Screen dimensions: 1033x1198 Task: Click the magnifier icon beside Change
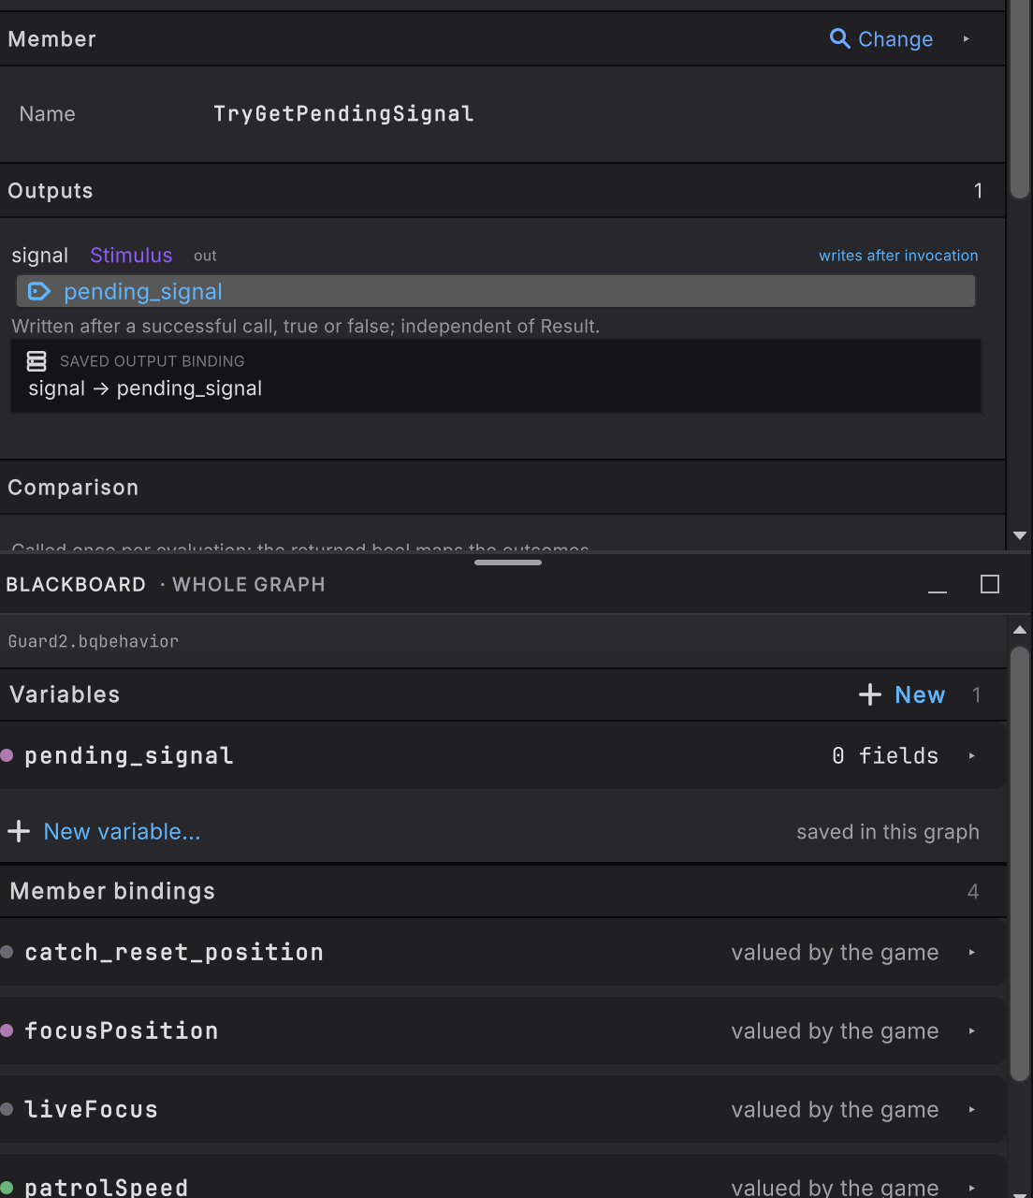click(x=839, y=38)
